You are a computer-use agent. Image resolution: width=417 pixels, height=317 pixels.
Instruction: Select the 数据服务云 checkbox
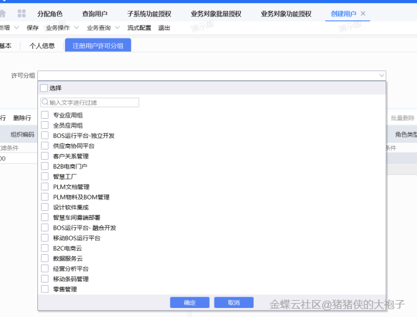[45, 259]
